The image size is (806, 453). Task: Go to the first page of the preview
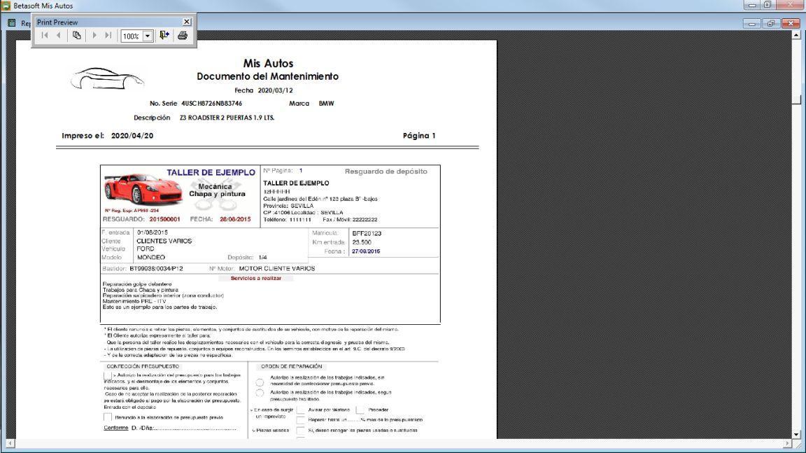tap(45, 36)
